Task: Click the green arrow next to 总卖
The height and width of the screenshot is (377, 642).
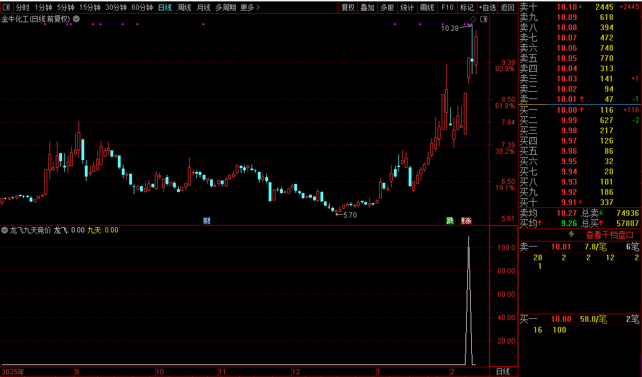Action: 602,212
